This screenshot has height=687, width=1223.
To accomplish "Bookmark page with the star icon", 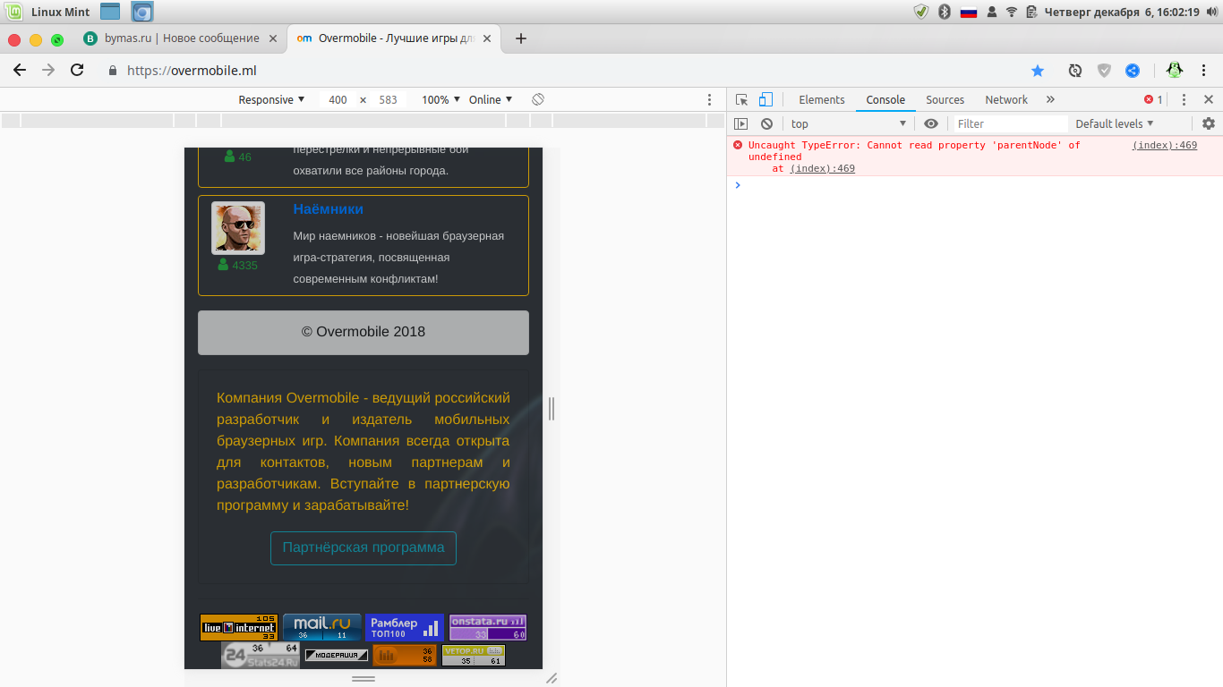I will coord(1038,71).
